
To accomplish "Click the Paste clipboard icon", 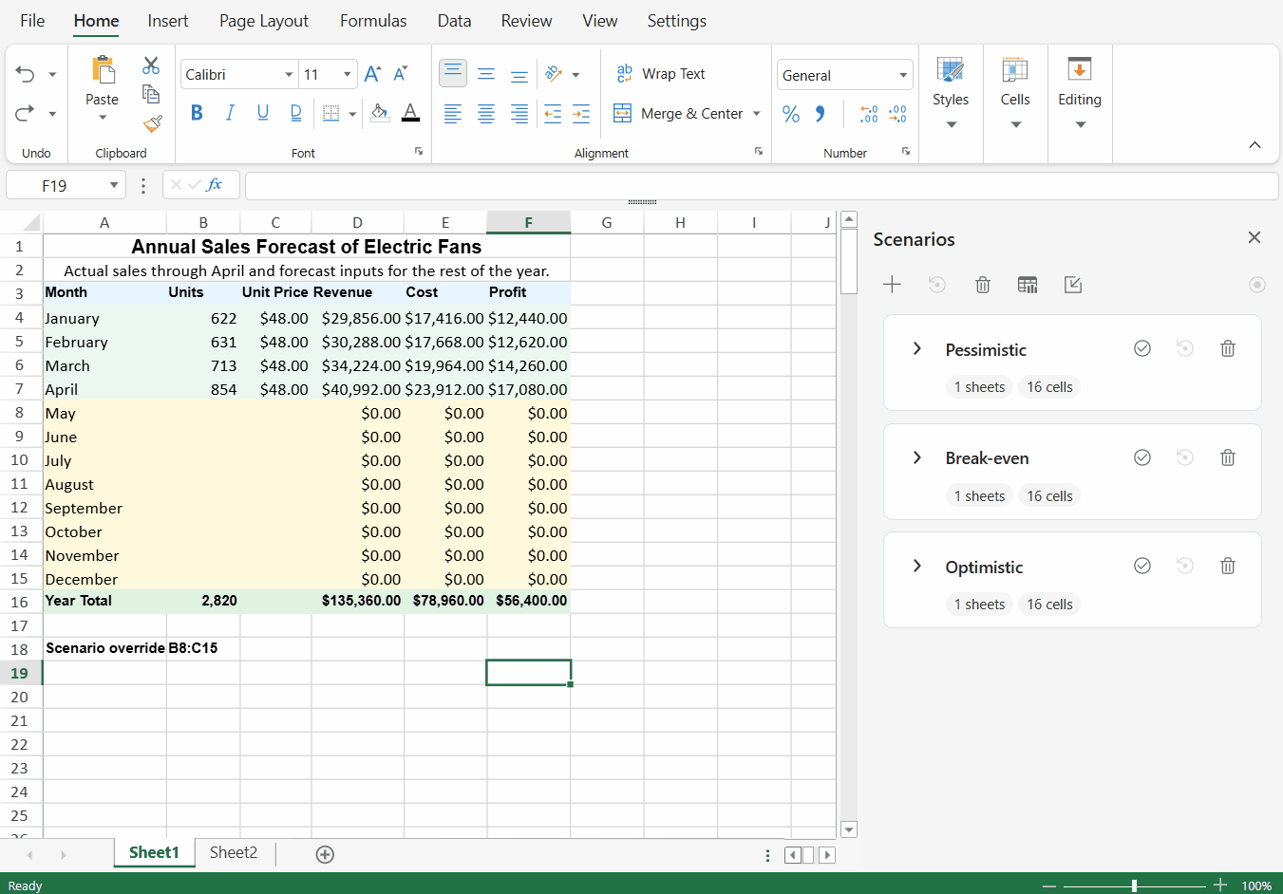I will (103, 69).
